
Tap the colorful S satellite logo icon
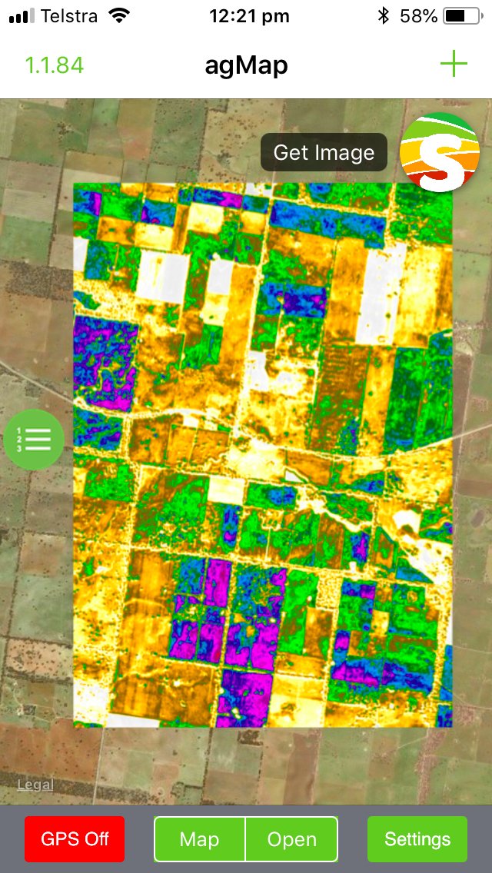440,152
